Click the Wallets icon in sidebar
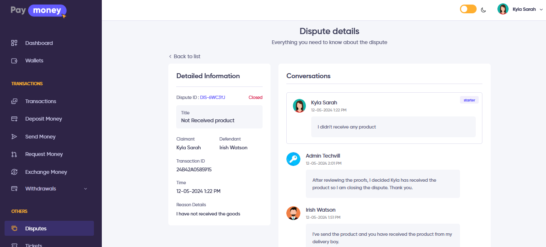The image size is (546, 247). 14,61
